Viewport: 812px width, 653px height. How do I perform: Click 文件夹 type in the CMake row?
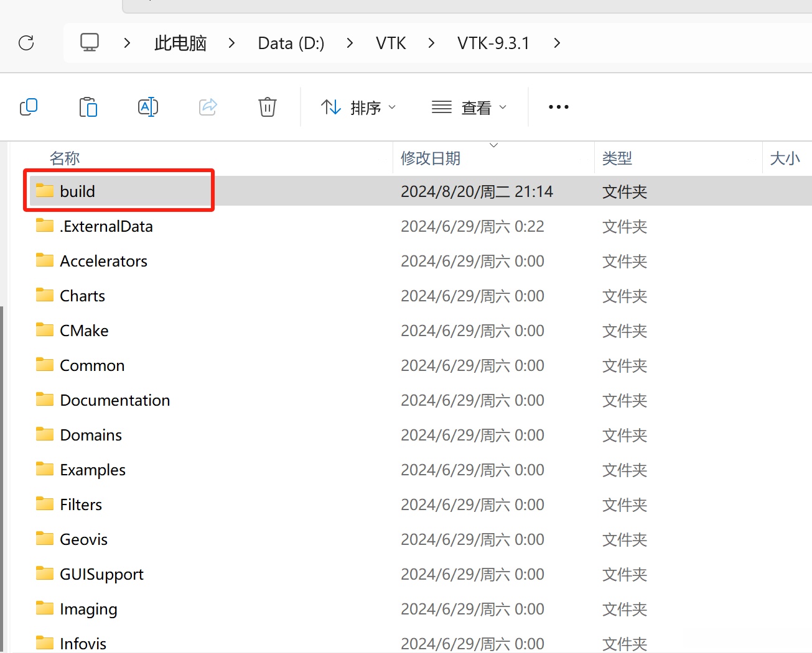(x=625, y=331)
